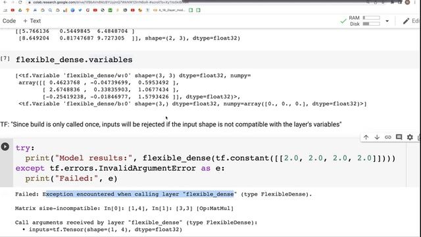This screenshot has height=237, width=421.
Task: Select cell 7 flexible_dense.variables code
Action: coord(74,60)
